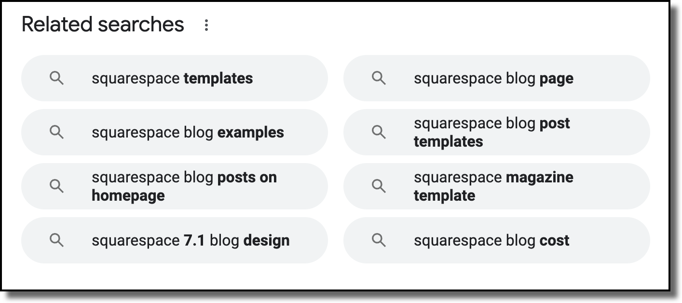Click the Related searches heading
The image size is (682, 303).
click(x=103, y=25)
